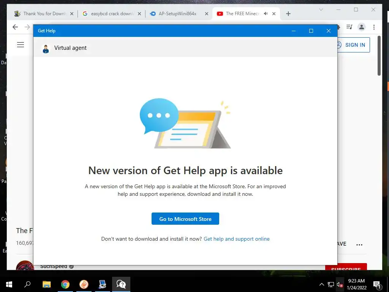
Task: Maximize the Chrome window
Action: [356, 10]
